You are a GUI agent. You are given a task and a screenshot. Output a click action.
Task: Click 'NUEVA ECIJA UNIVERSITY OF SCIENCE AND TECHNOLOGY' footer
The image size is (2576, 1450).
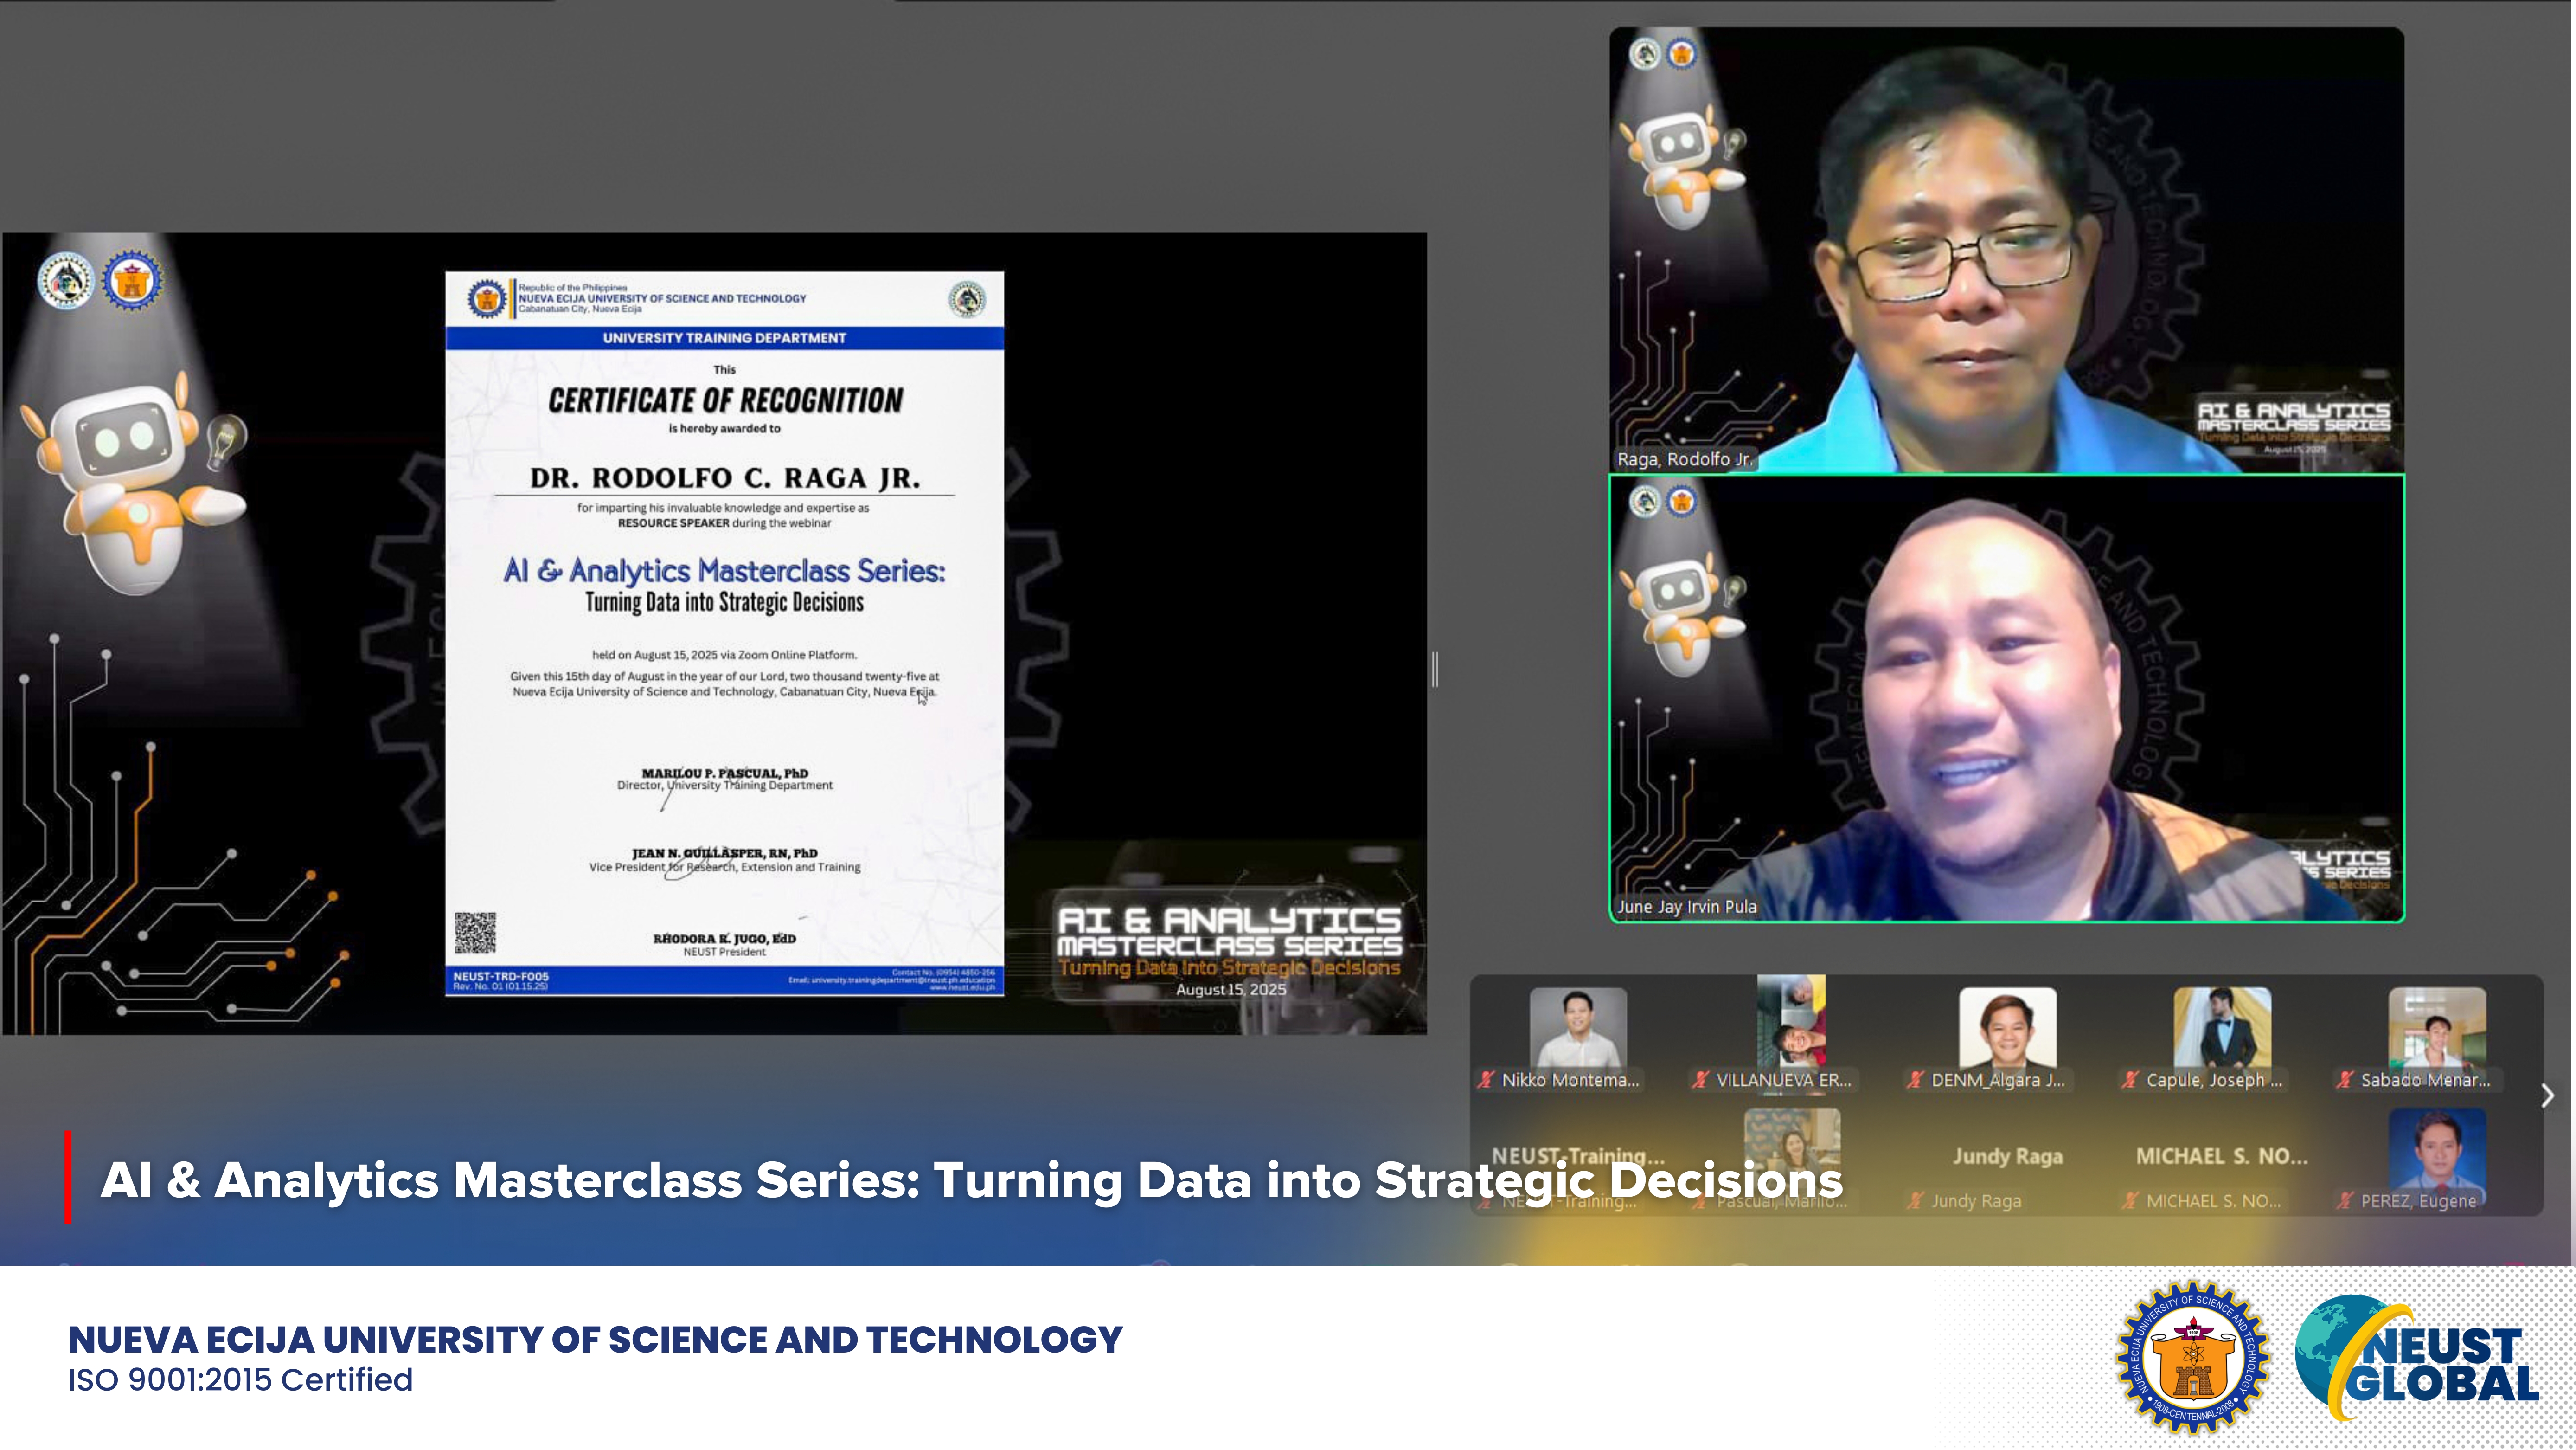(x=596, y=1339)
